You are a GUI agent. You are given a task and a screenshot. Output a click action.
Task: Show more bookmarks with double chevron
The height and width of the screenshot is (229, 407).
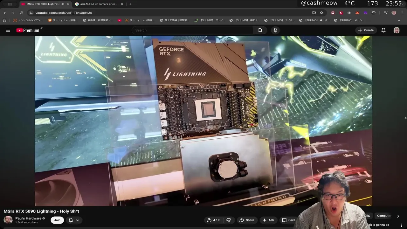click(x=399, y=20)
